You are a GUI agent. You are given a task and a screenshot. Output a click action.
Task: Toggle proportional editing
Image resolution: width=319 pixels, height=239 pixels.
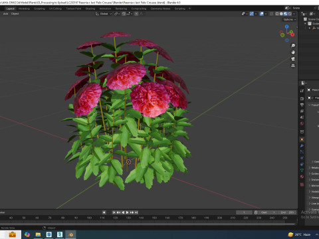point(136,14)
